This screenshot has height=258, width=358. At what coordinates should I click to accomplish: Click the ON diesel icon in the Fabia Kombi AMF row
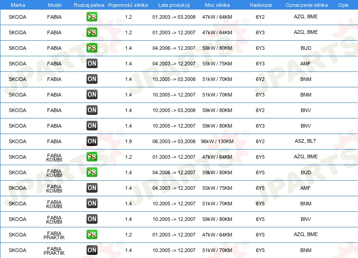point(92,188)
